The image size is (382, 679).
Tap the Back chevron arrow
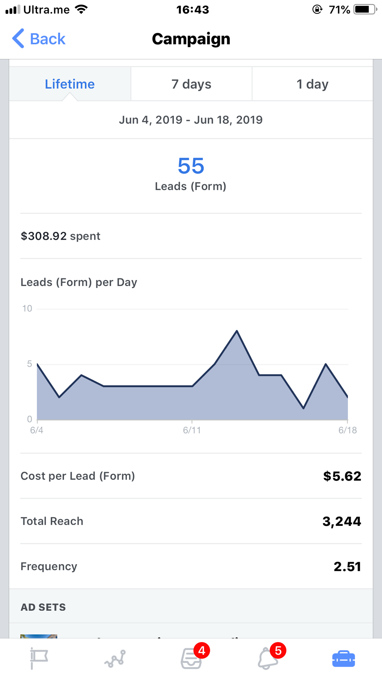point(19,38)
